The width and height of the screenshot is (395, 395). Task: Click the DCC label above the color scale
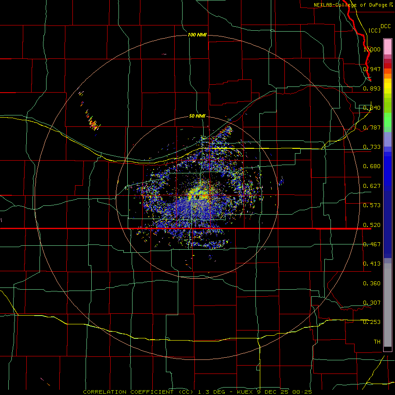point(385,26)
